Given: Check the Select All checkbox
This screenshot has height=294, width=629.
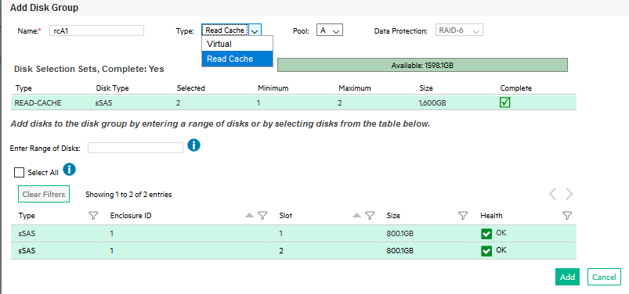Looking at the screenshot, I should coord(19,172).
